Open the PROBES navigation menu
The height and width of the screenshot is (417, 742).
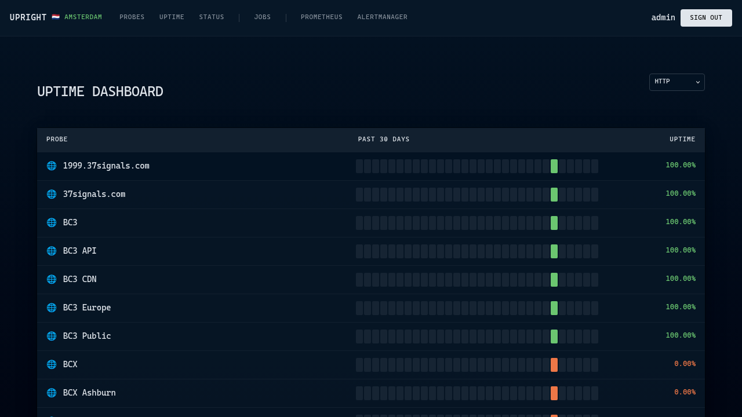tap(132, 17)
